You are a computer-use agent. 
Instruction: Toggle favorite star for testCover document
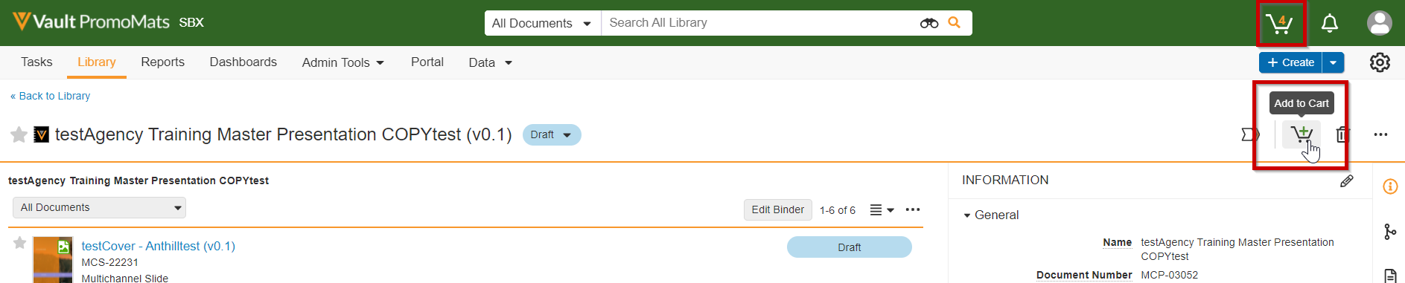click(x=20, y=243)
